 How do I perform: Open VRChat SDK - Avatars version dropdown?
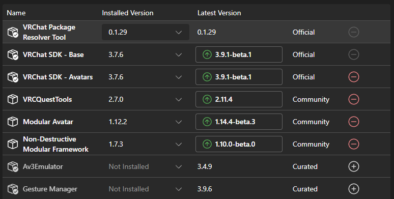146,77
